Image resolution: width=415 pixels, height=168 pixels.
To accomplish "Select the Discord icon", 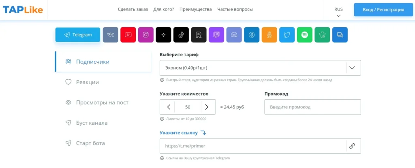I will click(234, 35).
